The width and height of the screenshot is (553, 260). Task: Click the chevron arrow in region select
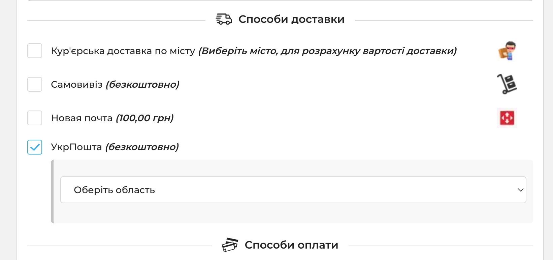pyautogui.click(x=520, y=190)
